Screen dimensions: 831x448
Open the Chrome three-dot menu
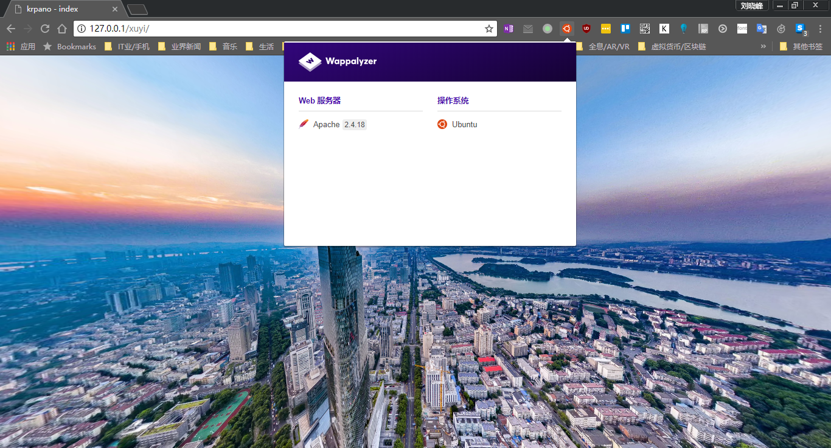click(819, 29)
